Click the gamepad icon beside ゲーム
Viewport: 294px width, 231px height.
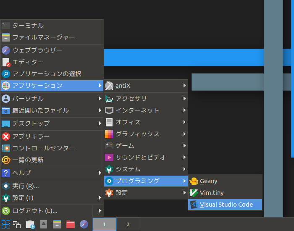109,146
